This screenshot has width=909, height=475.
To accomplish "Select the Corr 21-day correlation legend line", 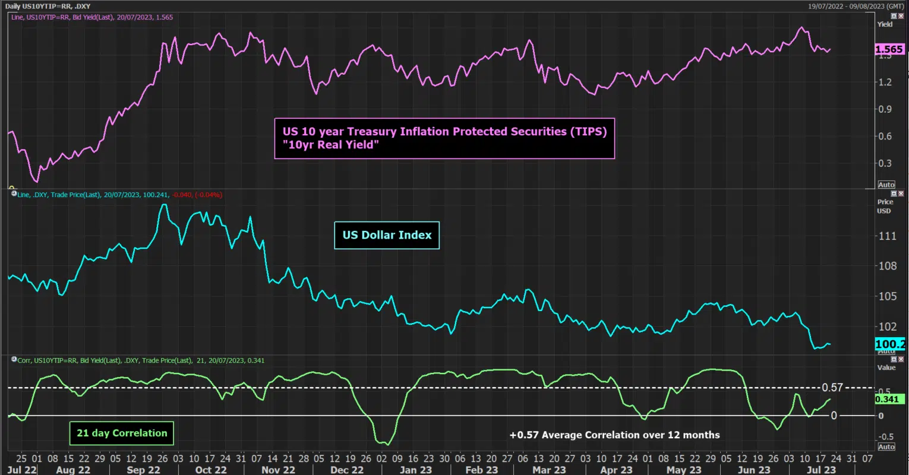I will (x=141, y=360).
